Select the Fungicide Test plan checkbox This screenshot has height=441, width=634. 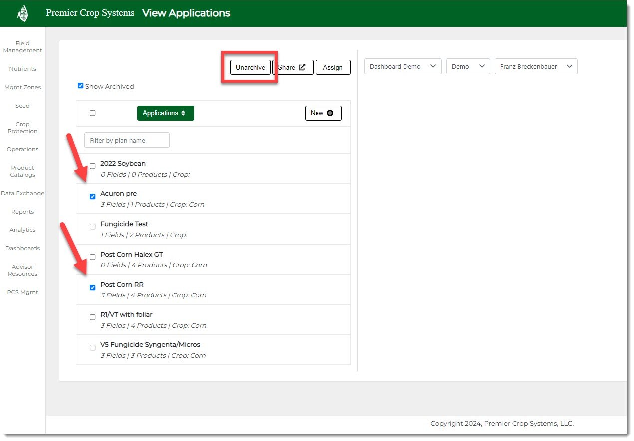tap(92, 227)
